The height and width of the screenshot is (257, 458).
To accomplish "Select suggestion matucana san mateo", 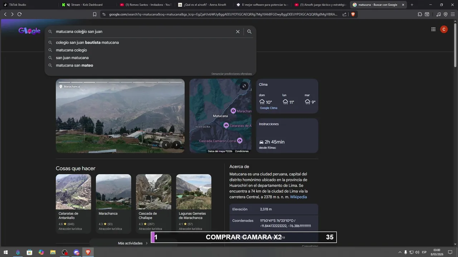I will point(150,65).
